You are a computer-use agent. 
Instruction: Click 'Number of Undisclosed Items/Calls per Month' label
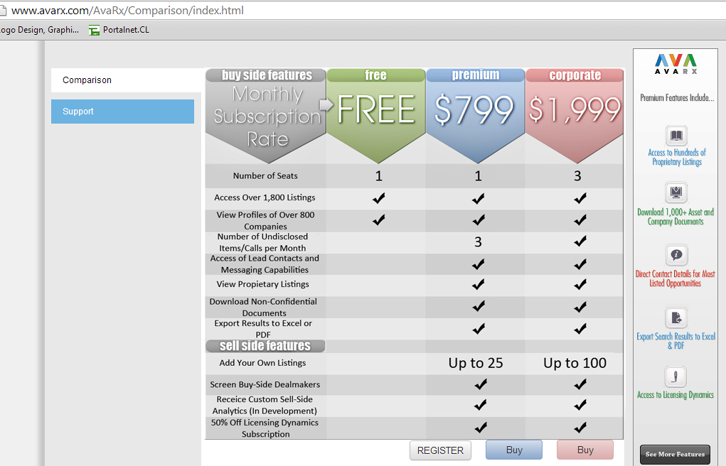tap(262, 242)
